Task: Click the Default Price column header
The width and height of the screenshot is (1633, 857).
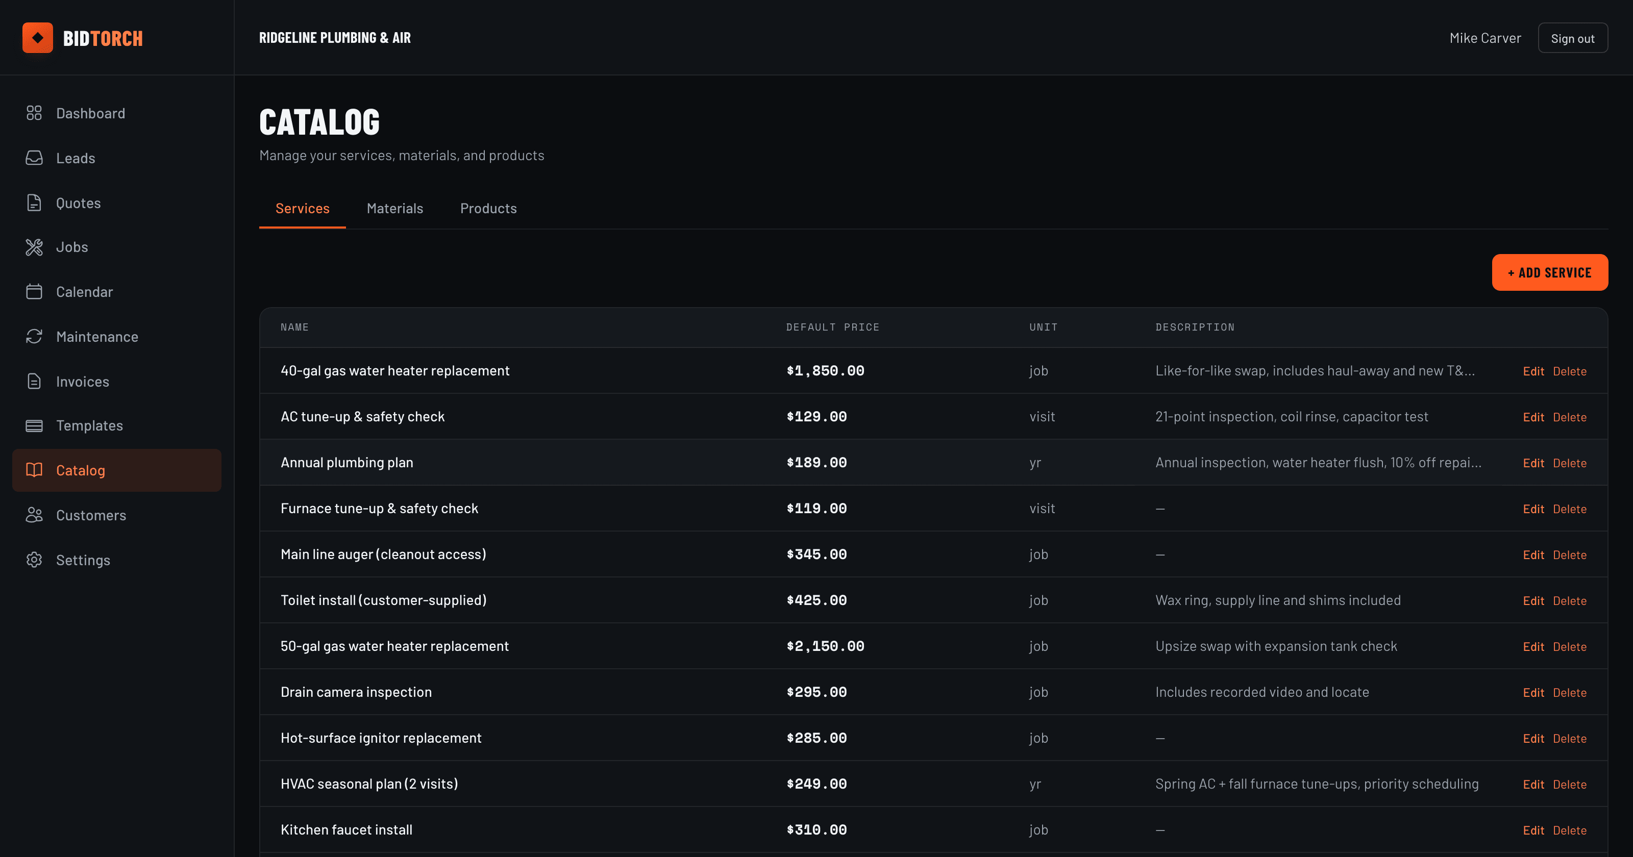Action: pyautogui.click(x=832, y=327)
